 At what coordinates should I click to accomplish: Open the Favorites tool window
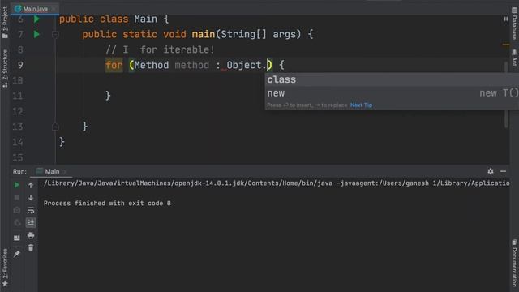pyautogui.click(x=5, y=268)
